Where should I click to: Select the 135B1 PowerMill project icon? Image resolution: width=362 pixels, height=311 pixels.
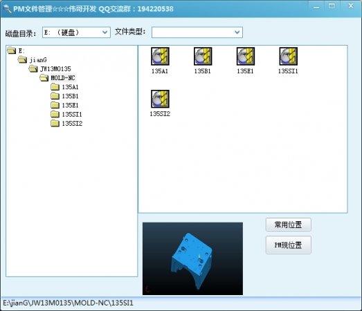[203, 56]
